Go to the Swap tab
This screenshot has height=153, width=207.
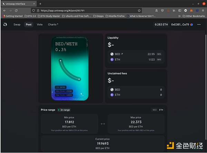point(17,24)
